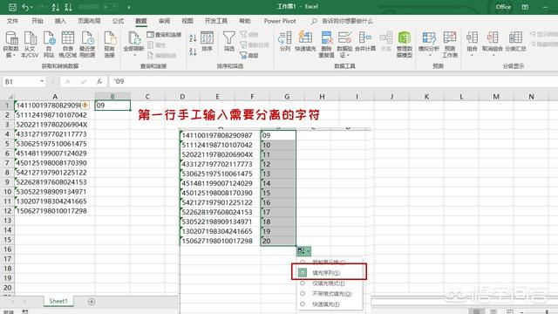Click ribbon Sort Ascending A-Z icon
The height and width of the screenshot is (314, 558).
[x=193, y=38]
